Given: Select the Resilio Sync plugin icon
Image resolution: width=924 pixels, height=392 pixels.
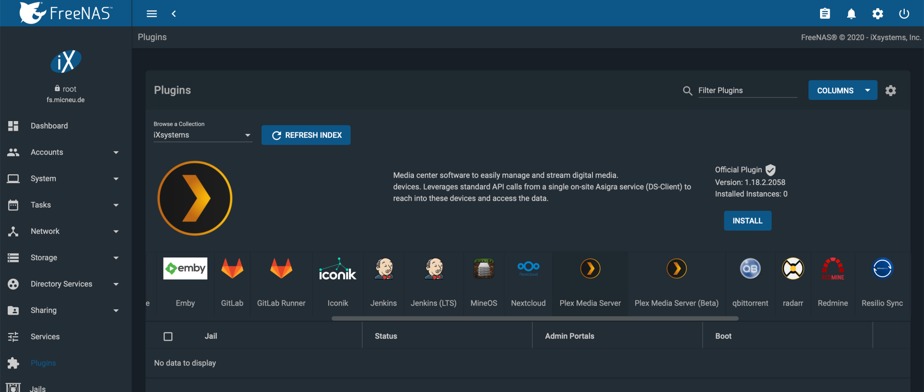Looking at the screenshot, I should pos(883,269).
